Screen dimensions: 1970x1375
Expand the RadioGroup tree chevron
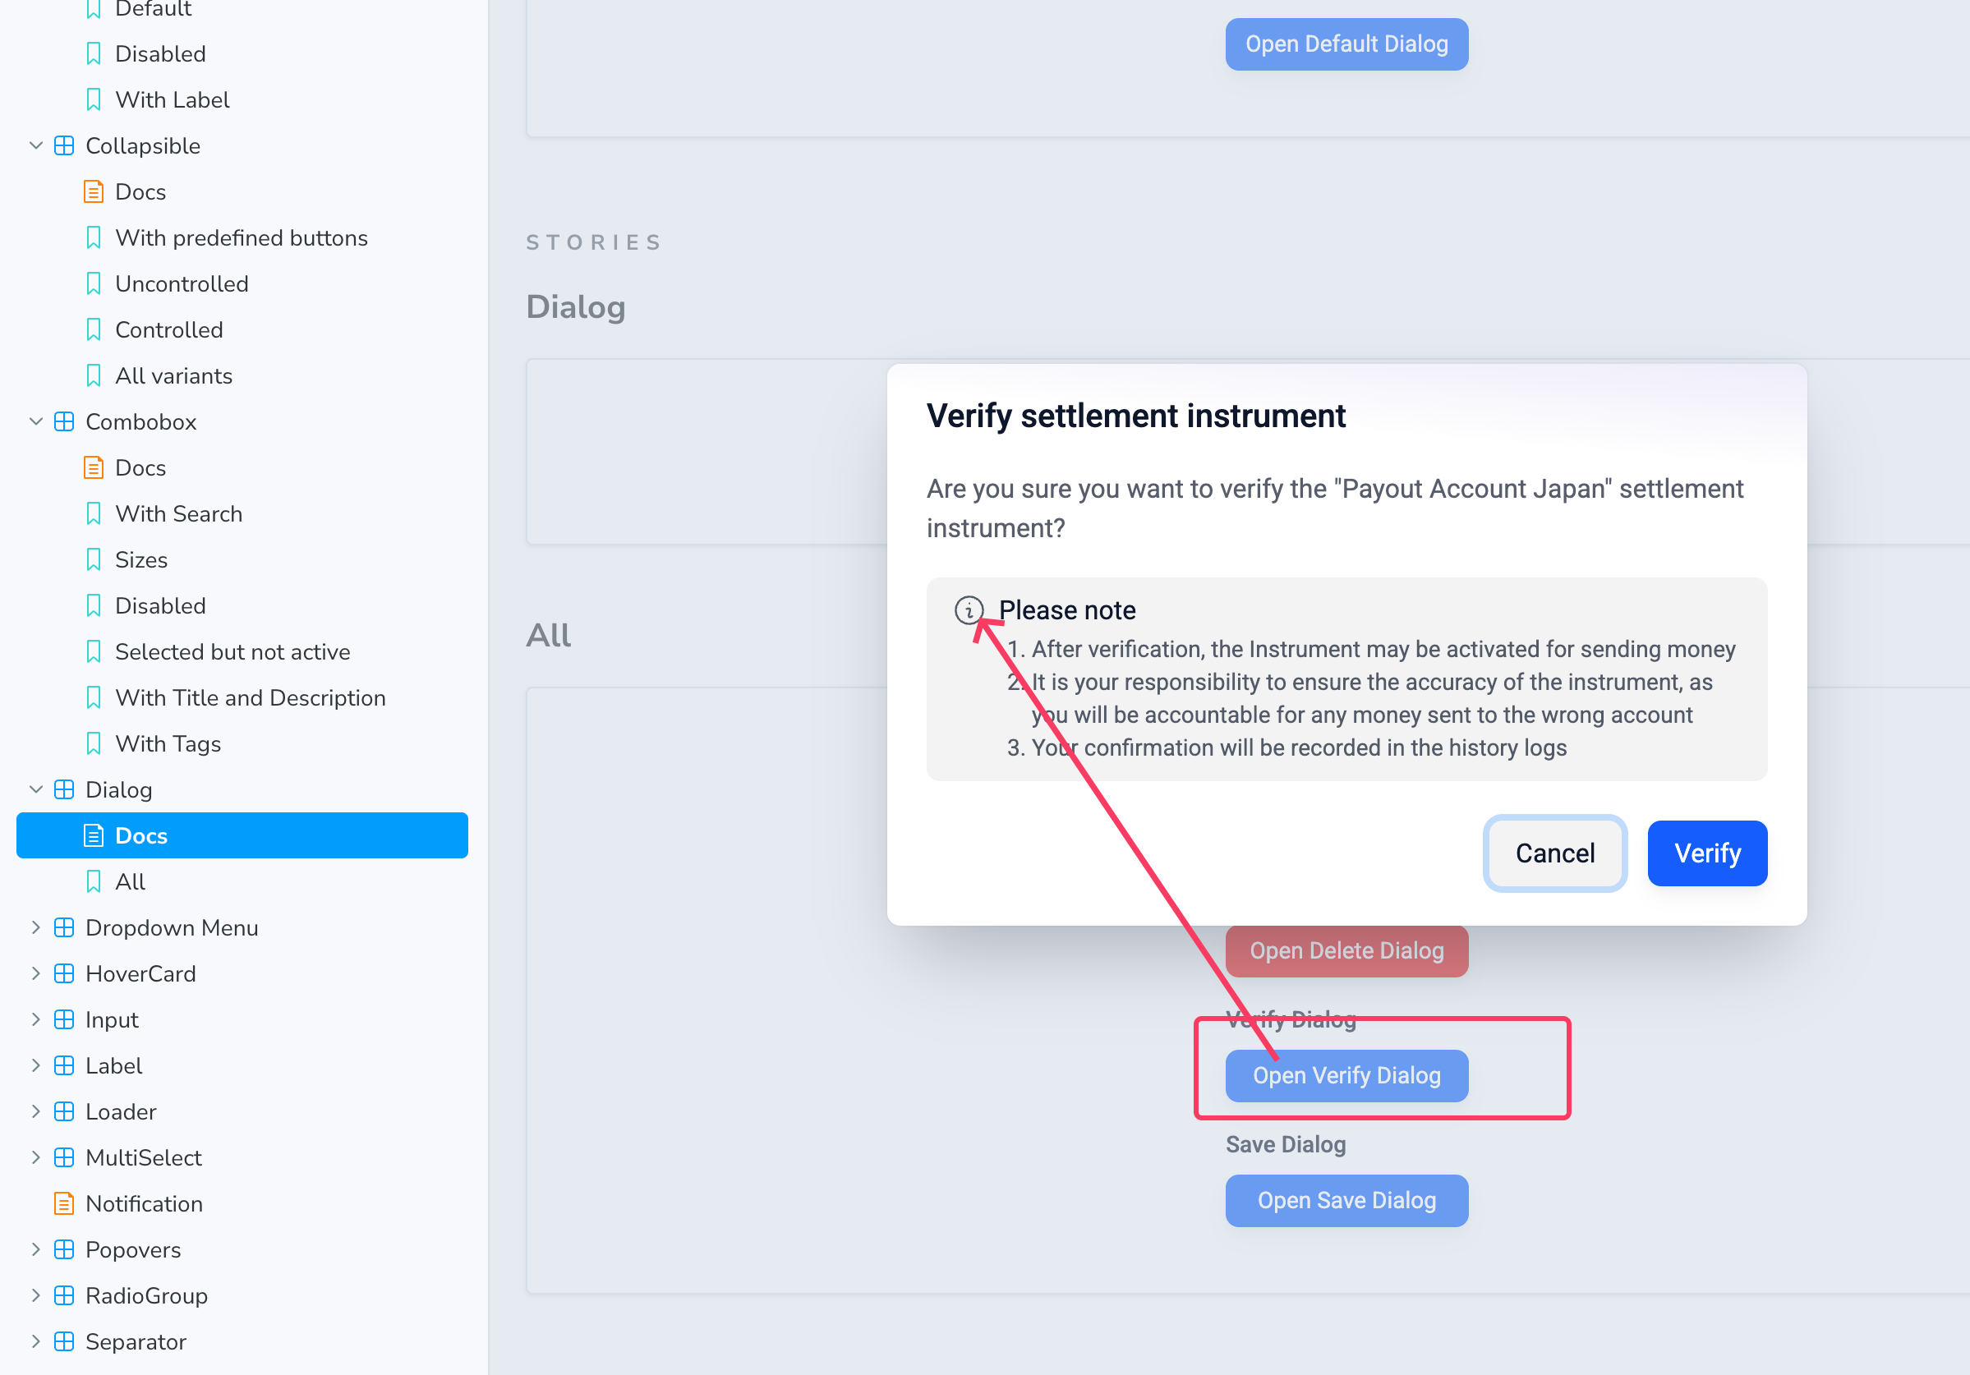click(x=36, y=1296)
